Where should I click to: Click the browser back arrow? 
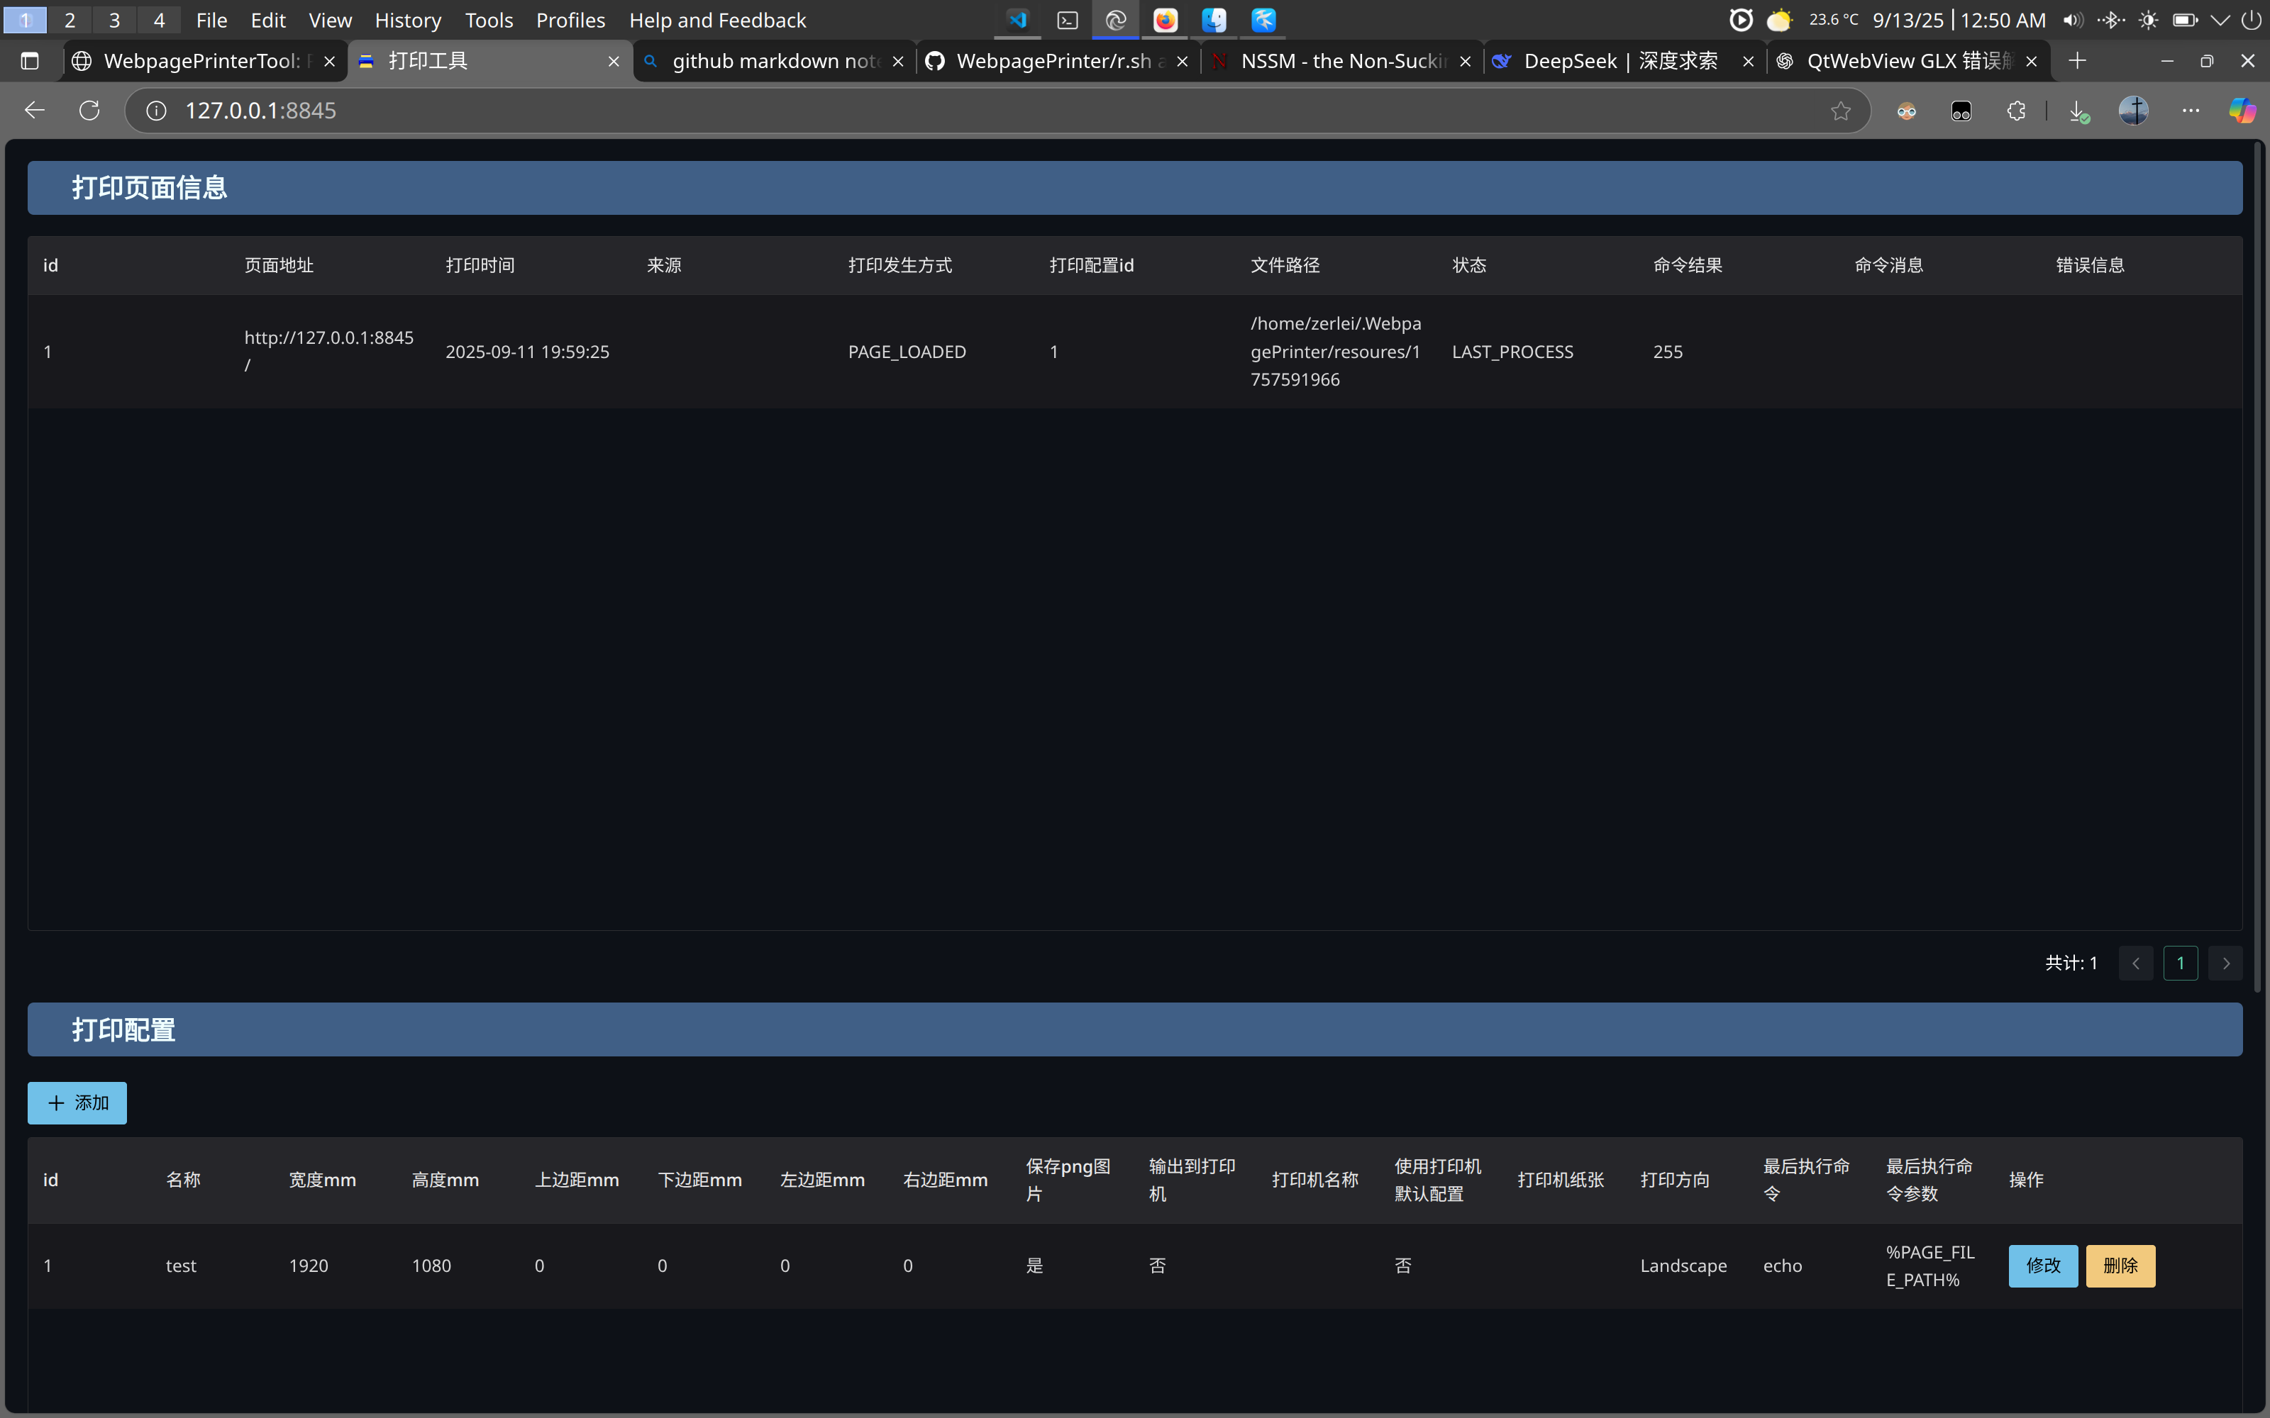[35, 111]
